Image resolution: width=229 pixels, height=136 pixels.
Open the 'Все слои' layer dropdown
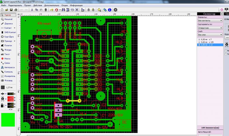(210, 35)
